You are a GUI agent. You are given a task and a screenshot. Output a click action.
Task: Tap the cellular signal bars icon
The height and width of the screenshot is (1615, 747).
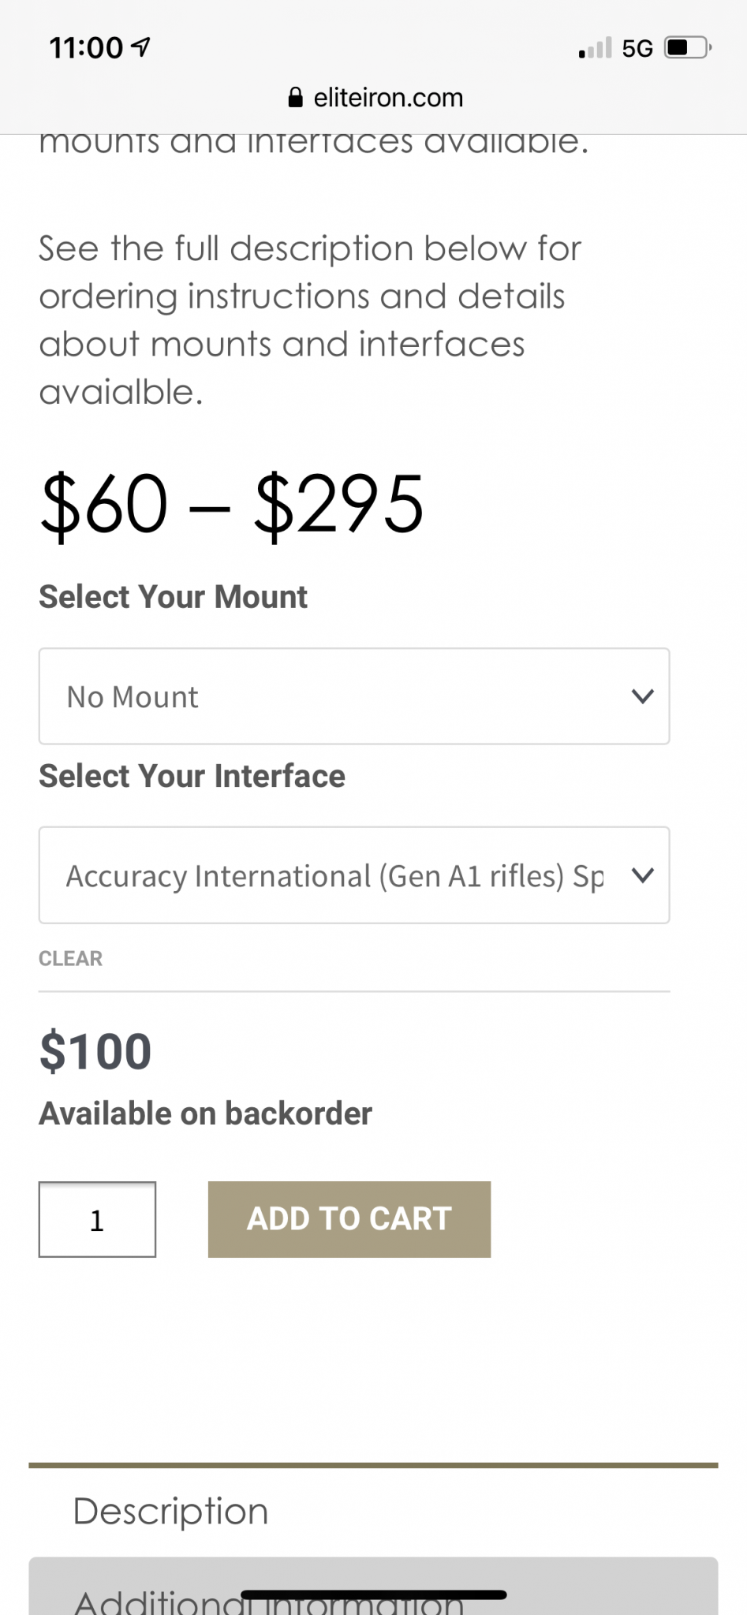(596, 48)
